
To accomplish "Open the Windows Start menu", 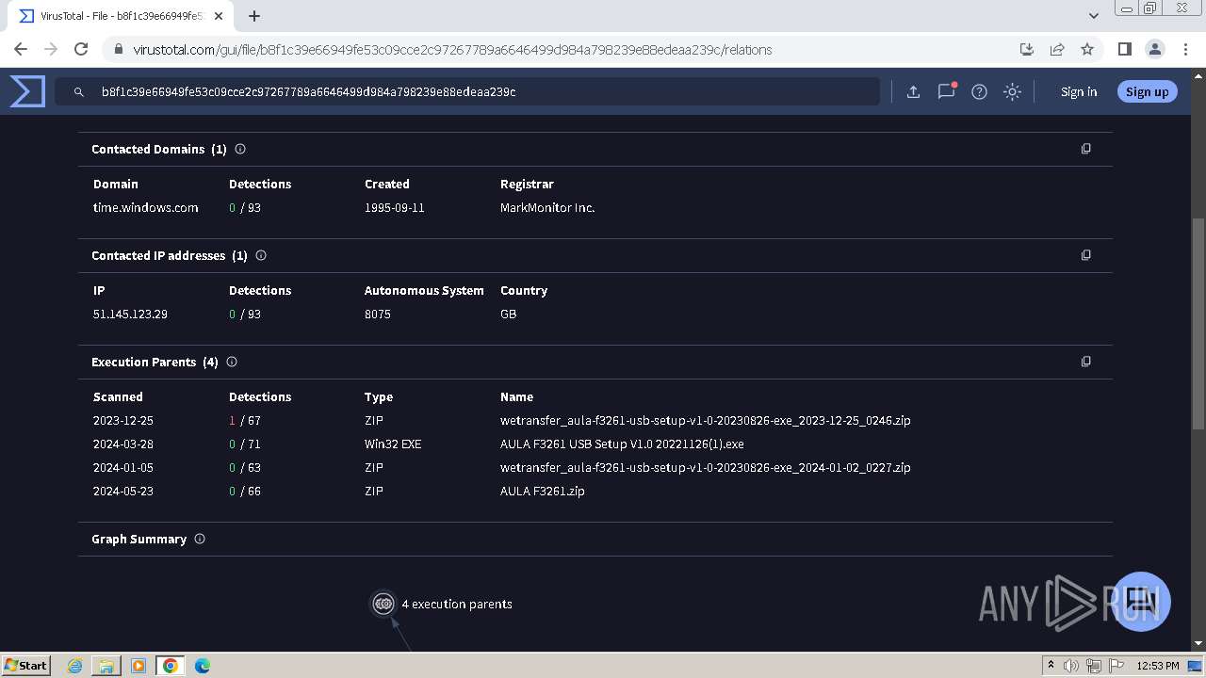I will coord(26,665).
